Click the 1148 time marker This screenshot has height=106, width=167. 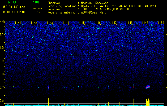point(129,23)
